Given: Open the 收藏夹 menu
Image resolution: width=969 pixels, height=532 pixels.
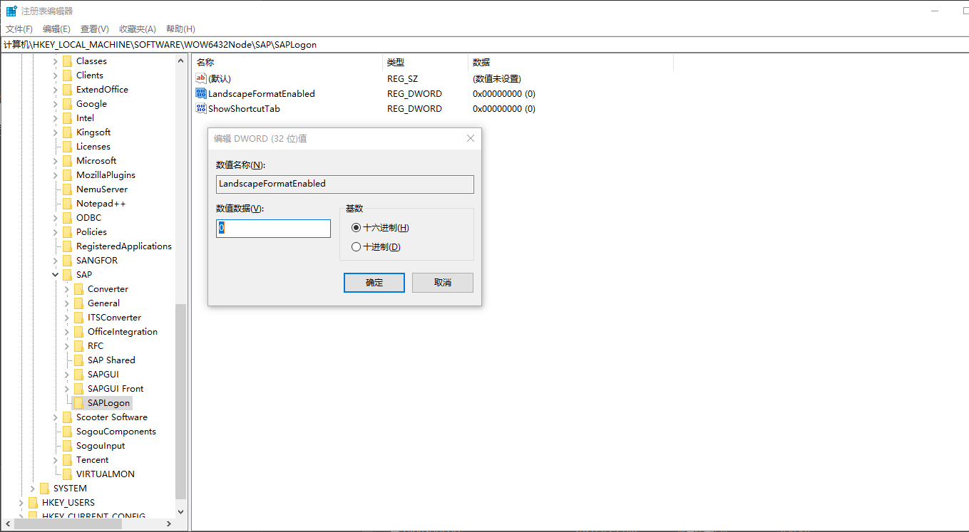Looking at the screenshot, I should click(x=136, y=28).
